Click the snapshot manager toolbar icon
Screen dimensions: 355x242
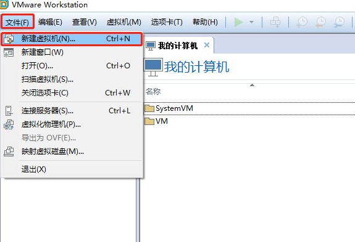point(340,22)
